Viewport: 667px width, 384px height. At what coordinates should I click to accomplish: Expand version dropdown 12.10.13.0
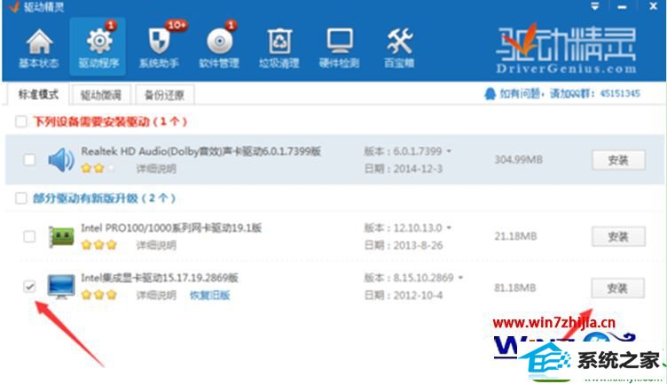click(x=449, y=228)
